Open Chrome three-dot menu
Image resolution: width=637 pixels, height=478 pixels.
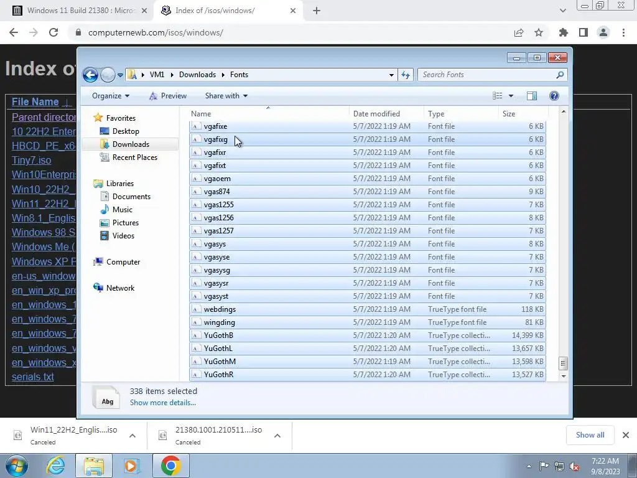click(623, 32)
